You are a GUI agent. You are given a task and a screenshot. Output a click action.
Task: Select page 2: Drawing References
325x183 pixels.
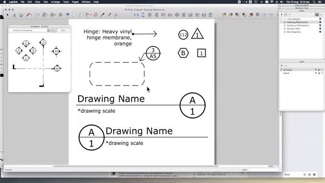click(x=297, y=22)
